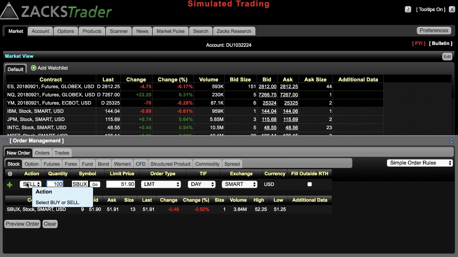Click INTC ask price 48.56
Viewport: 458px width, 257px height.
click(291, 127)
